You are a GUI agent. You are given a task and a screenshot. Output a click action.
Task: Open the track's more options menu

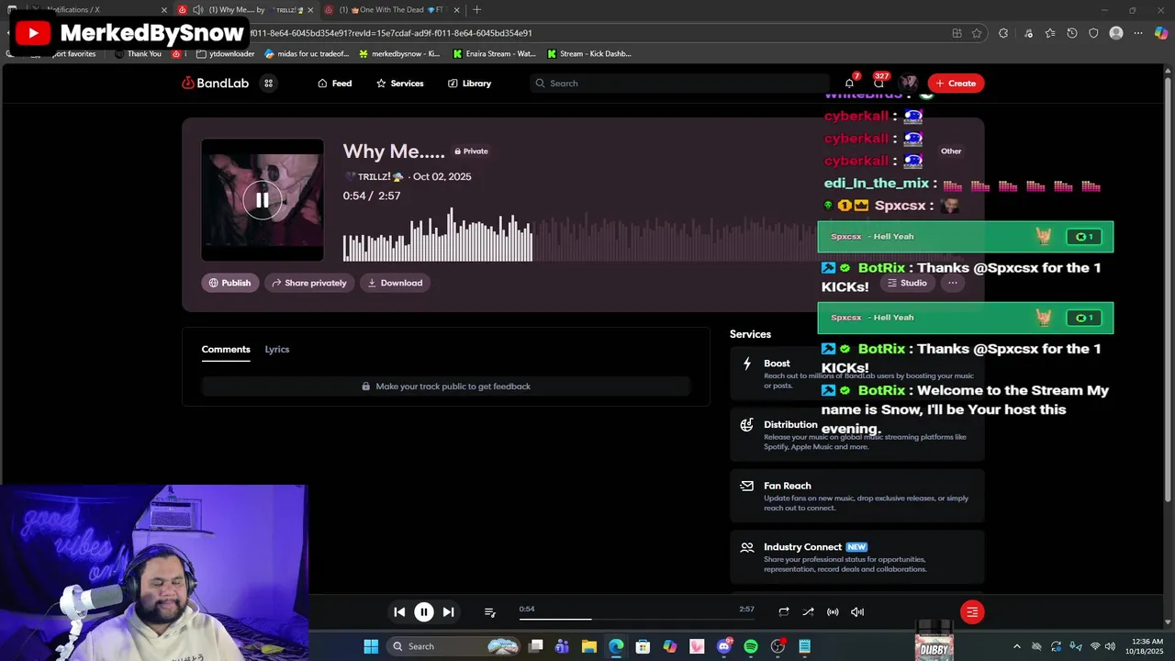pyautogui.click(x=952, y=283)
